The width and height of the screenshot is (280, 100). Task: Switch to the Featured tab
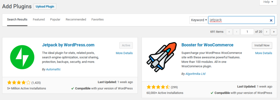tap(39, 19)
